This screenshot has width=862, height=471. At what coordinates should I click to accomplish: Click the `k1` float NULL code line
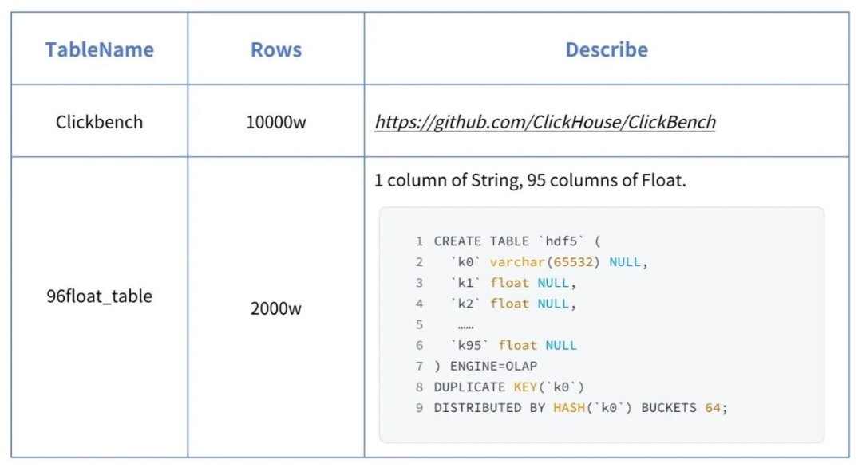512,283
